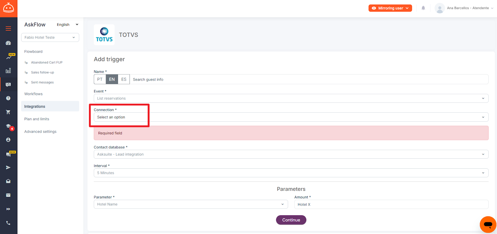Click the Parameters section title

[291, 189]
